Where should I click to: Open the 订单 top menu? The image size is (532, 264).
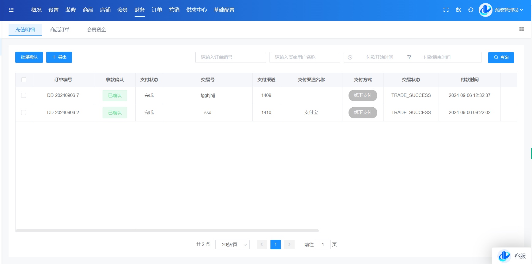(157, 10)
